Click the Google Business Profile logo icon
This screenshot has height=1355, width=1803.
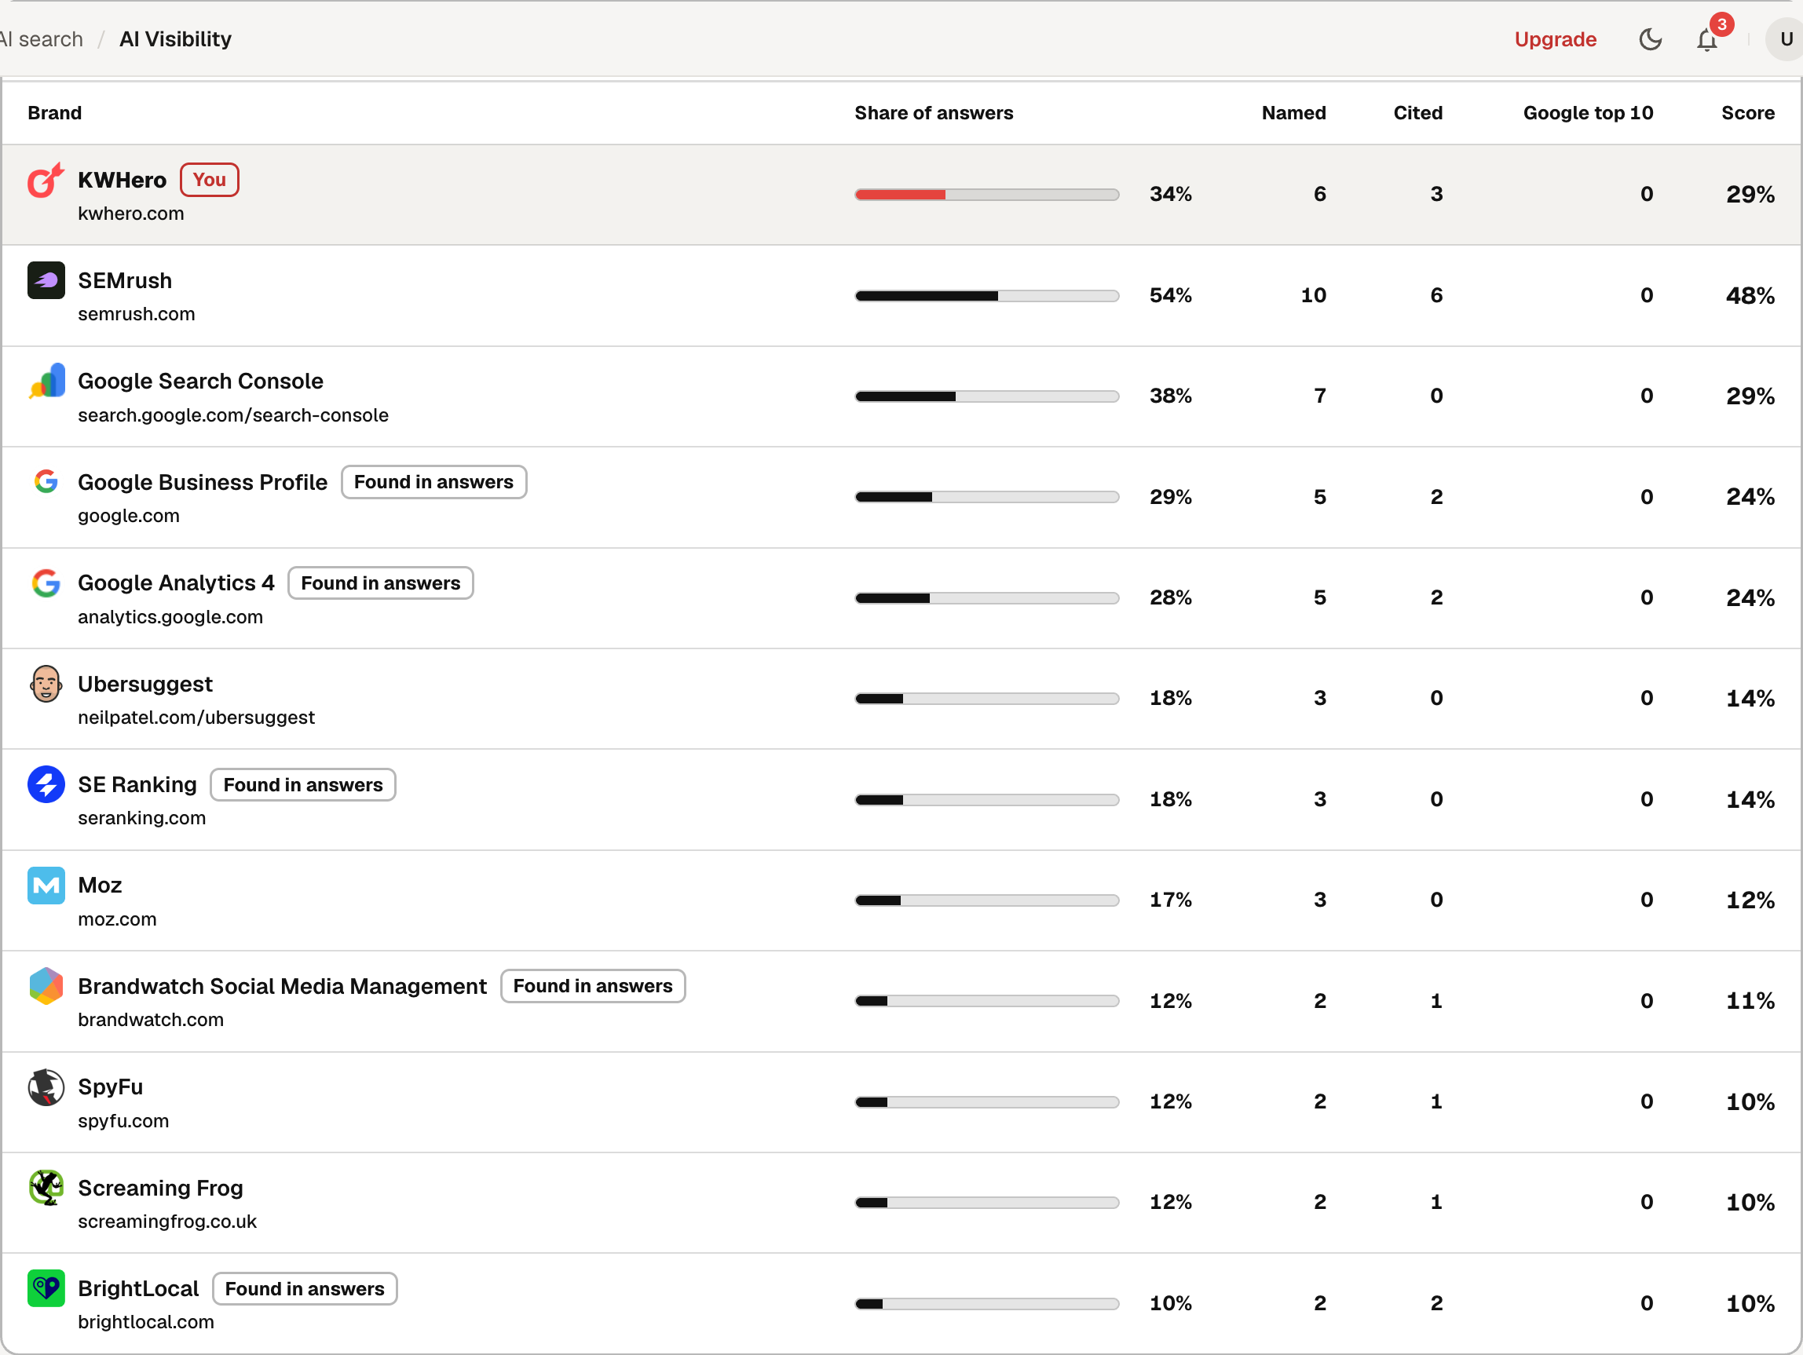46,481
